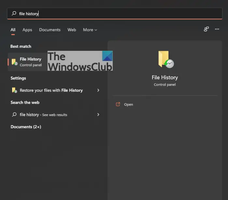Click File History folder icon in Best match
This screenshot has width=228, height=200.
point(15,62)
